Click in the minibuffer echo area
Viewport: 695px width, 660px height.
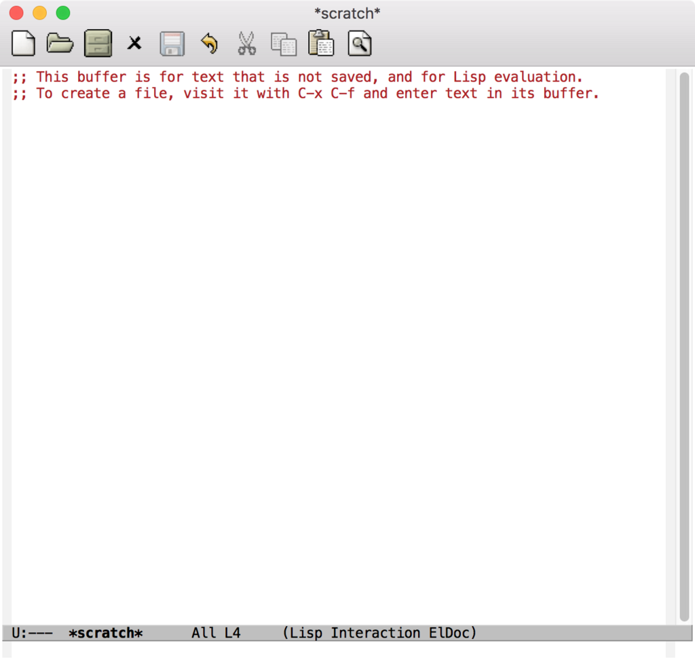pyautogui.click(x=339, y=650)
